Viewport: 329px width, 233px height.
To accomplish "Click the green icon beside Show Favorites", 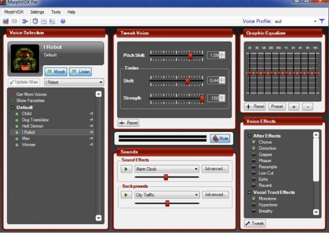I will [12, 101].
